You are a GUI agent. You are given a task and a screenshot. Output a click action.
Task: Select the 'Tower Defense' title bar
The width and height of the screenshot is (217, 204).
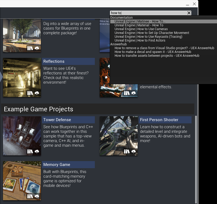coord(68,120)
